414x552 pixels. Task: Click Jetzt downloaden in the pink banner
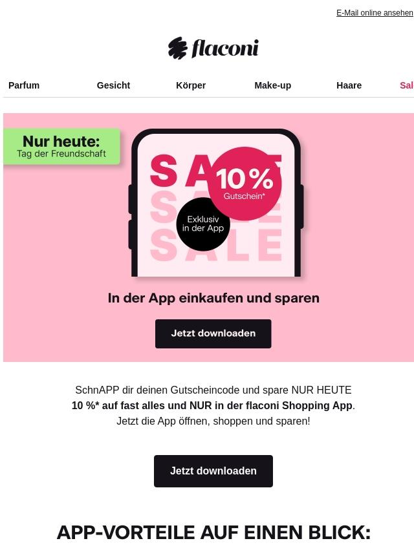pyautogui.click(x=213, y=334)
